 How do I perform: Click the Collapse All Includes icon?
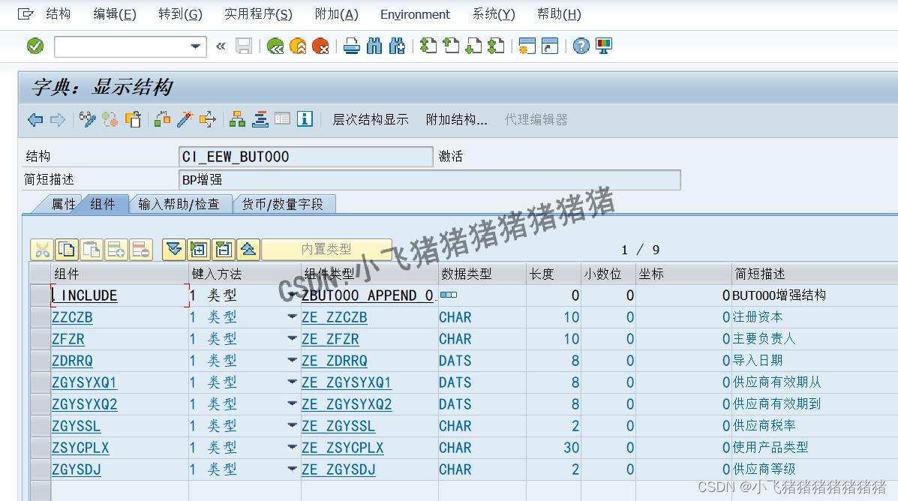(248, 250)
